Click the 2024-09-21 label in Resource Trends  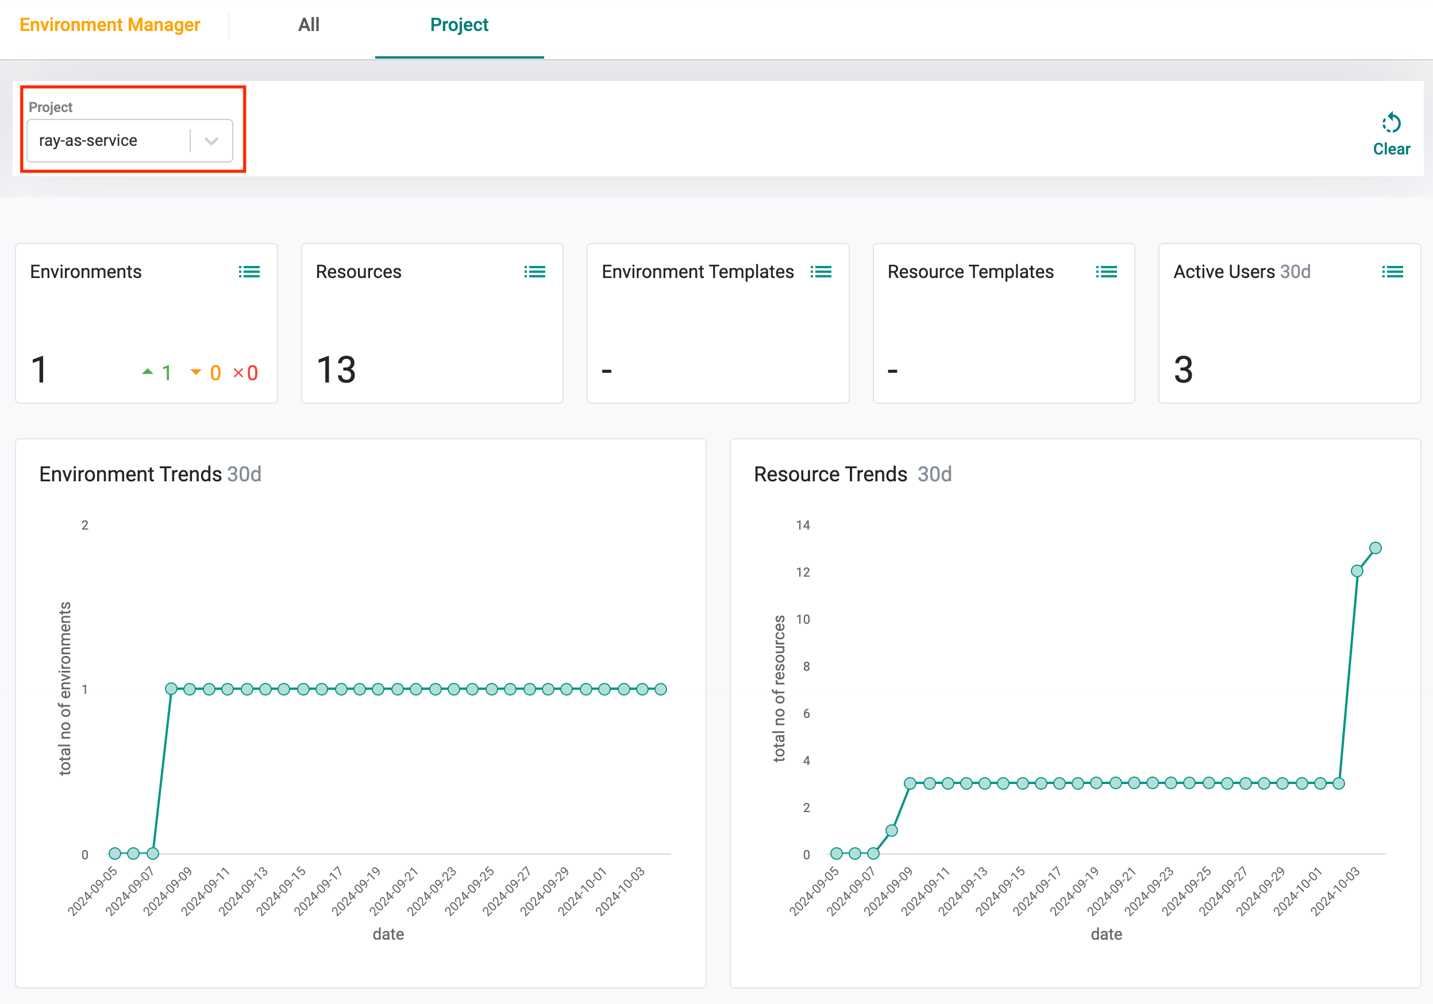click(x=1112, y=891)
